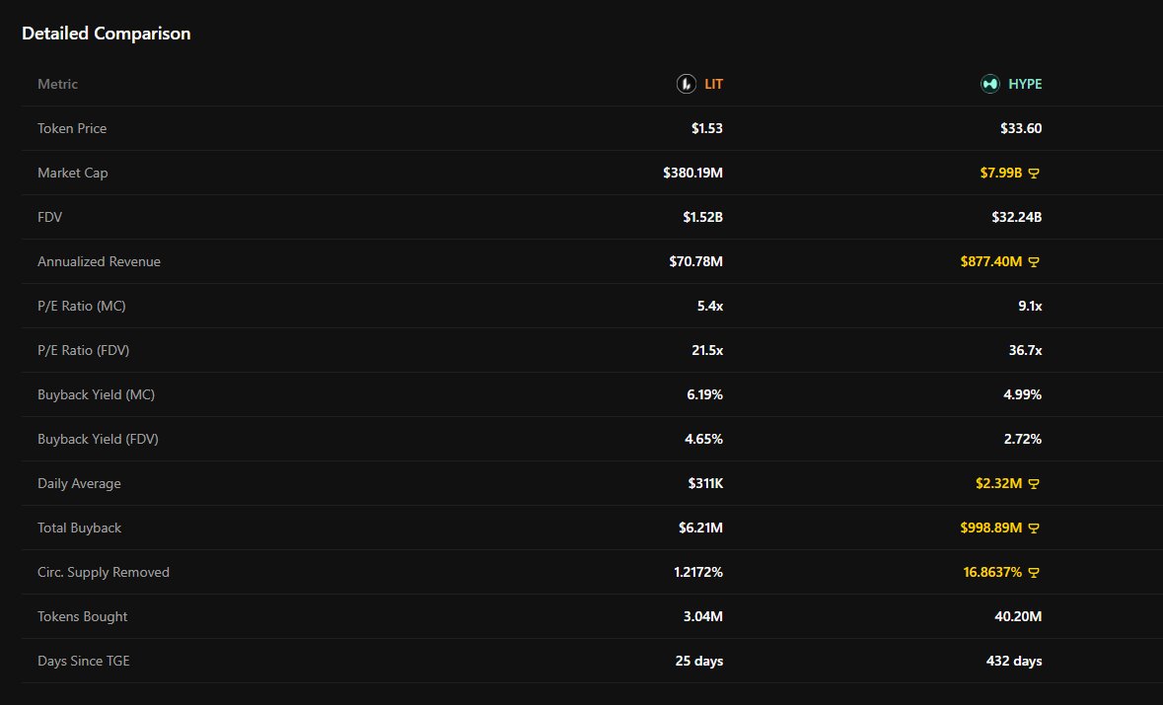Click trophy icon next to $998.89M buyback
Image resolution: width=1163 pixels, height=705 pixels.
click(1034, 529)
